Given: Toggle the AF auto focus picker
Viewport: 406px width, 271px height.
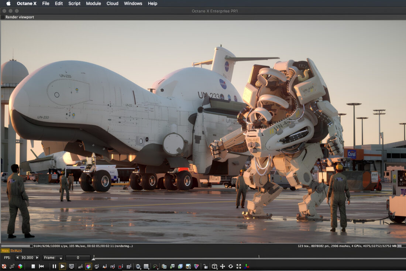Looking at the screenshot, I should (80, 266).
